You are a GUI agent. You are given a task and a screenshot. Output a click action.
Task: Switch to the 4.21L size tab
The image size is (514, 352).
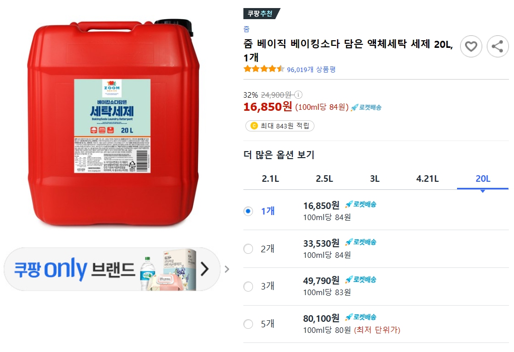pyautogui.click(x=427, y=179)
